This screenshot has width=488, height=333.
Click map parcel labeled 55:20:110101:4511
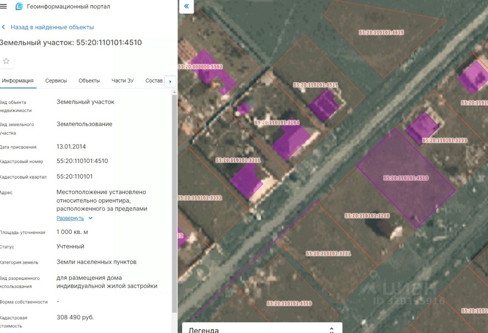[315, 85]
